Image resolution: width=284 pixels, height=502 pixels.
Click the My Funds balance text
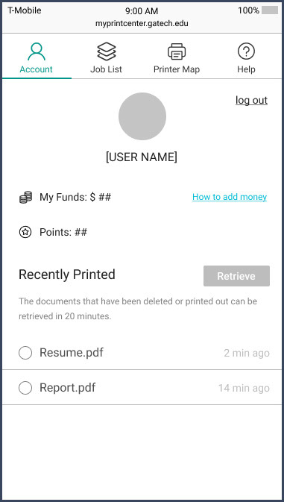coord(75,197)
